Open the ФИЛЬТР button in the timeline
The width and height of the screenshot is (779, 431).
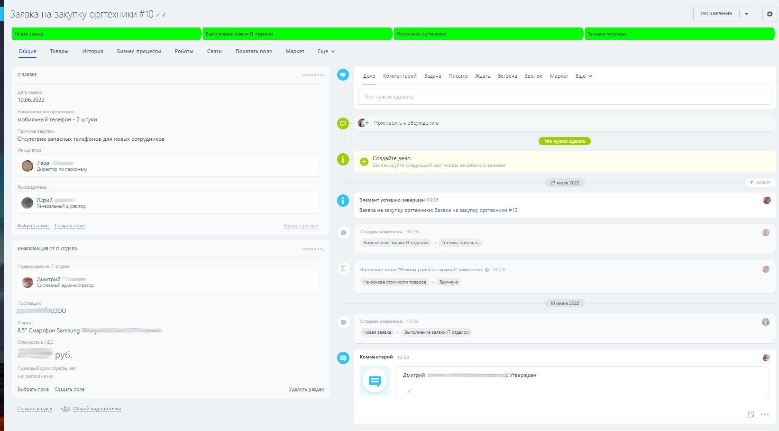(760, 183)
